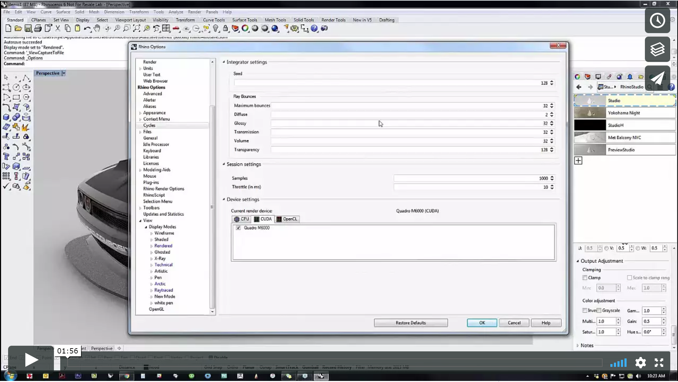Image resolution: width=678 pixels, height=382 pixels.
Task: Switch to the CPU device tab
Action: pyautogui.click(x=242, y=219)
